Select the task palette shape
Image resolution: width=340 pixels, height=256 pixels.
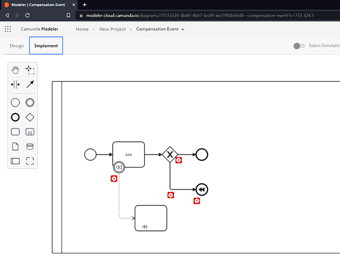(15, 132)
